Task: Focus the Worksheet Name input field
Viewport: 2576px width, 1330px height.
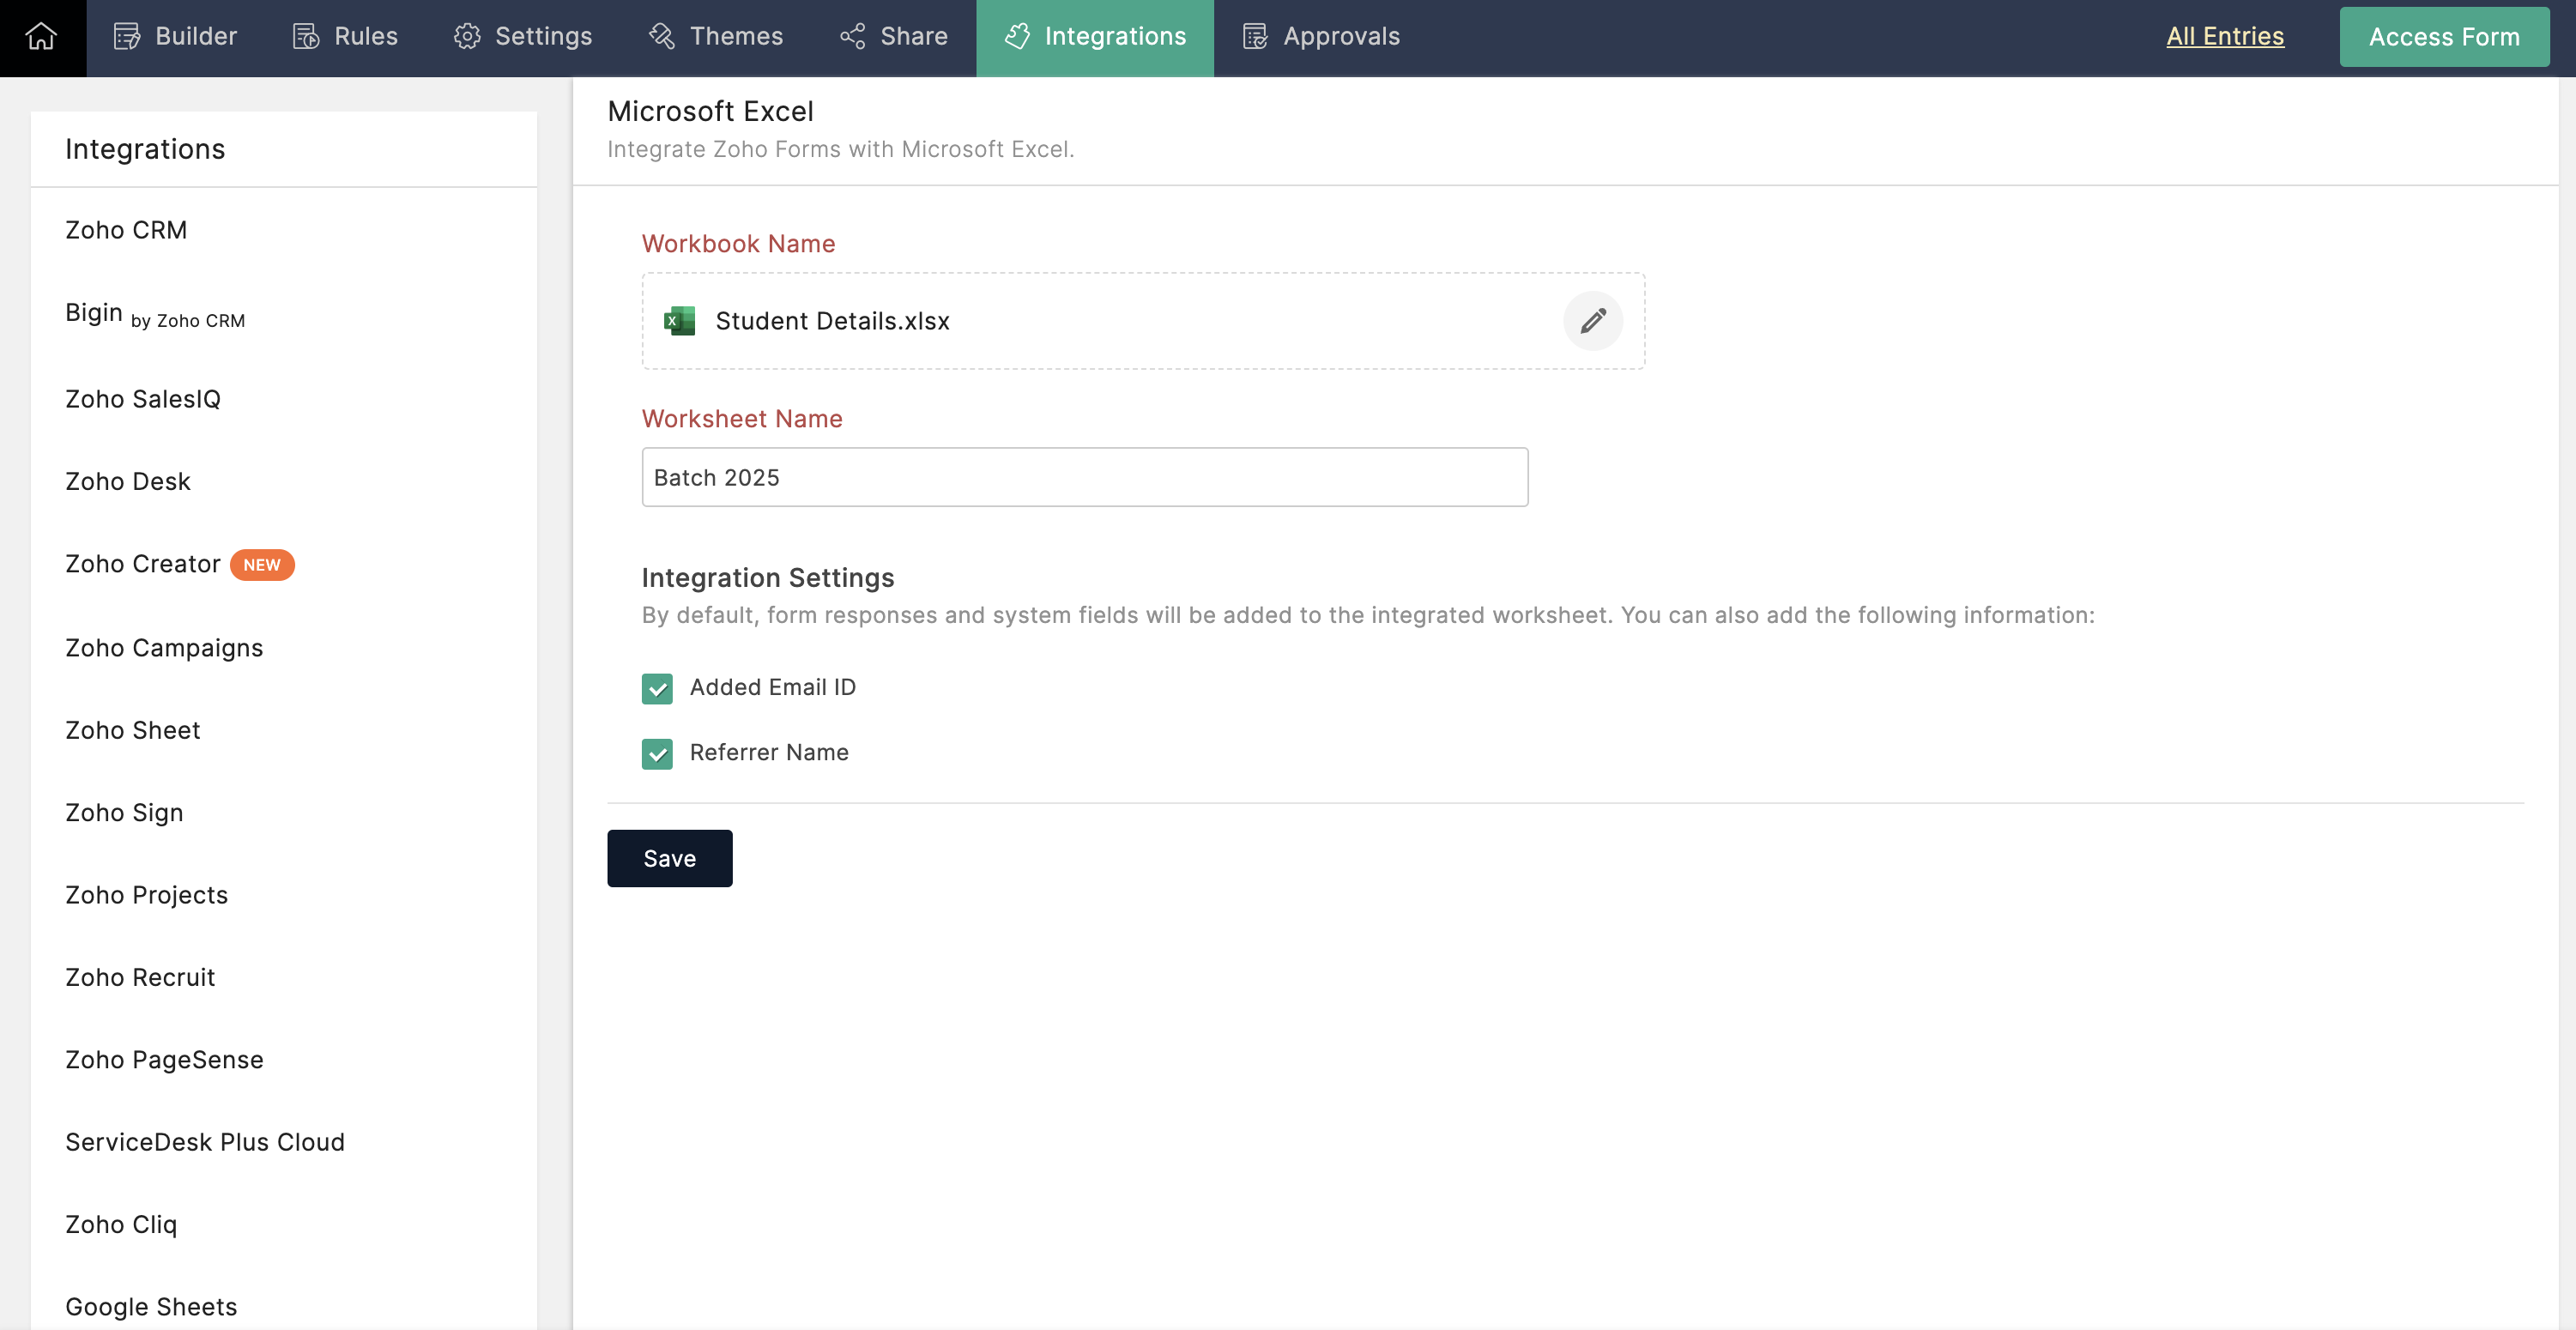Action: 1085,477
